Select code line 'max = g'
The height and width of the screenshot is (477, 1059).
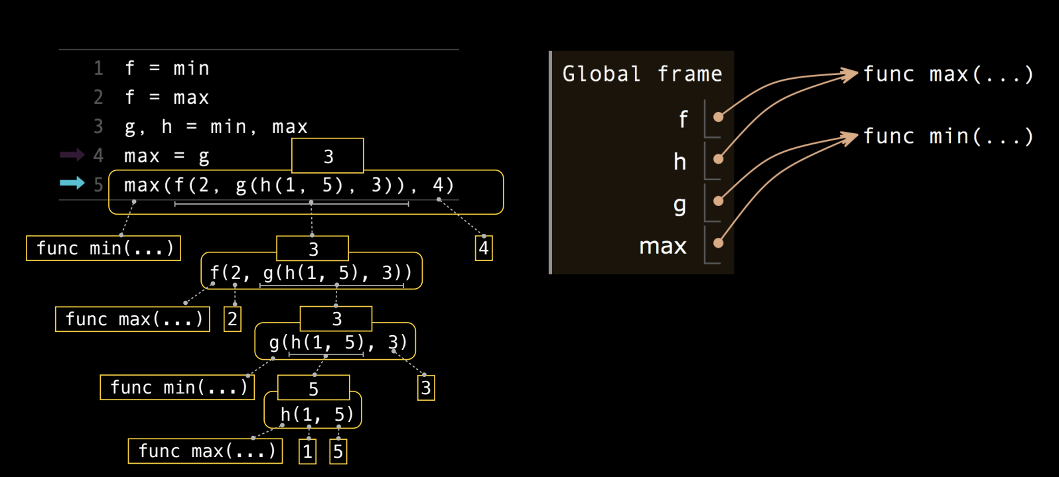tap(167, 156)
